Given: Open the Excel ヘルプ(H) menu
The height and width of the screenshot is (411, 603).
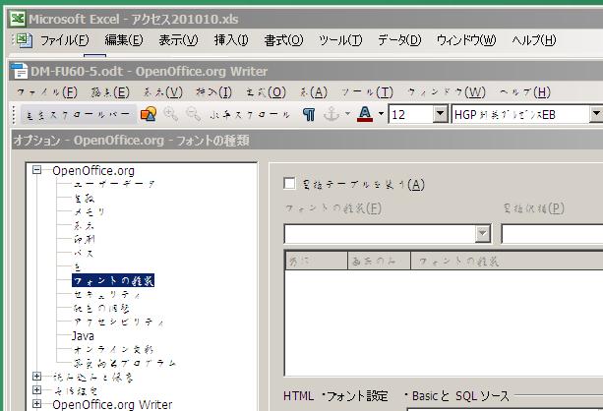Looking at the screenshot, I should click(x=533, y=40).
